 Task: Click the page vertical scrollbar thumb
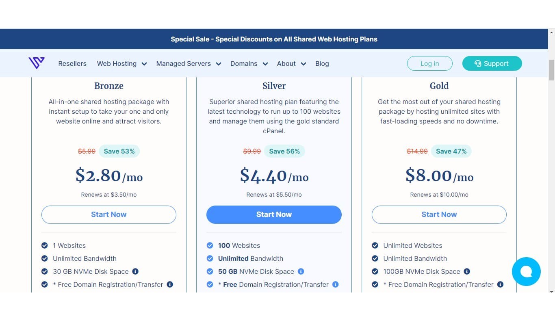click(x=551, y=70)
